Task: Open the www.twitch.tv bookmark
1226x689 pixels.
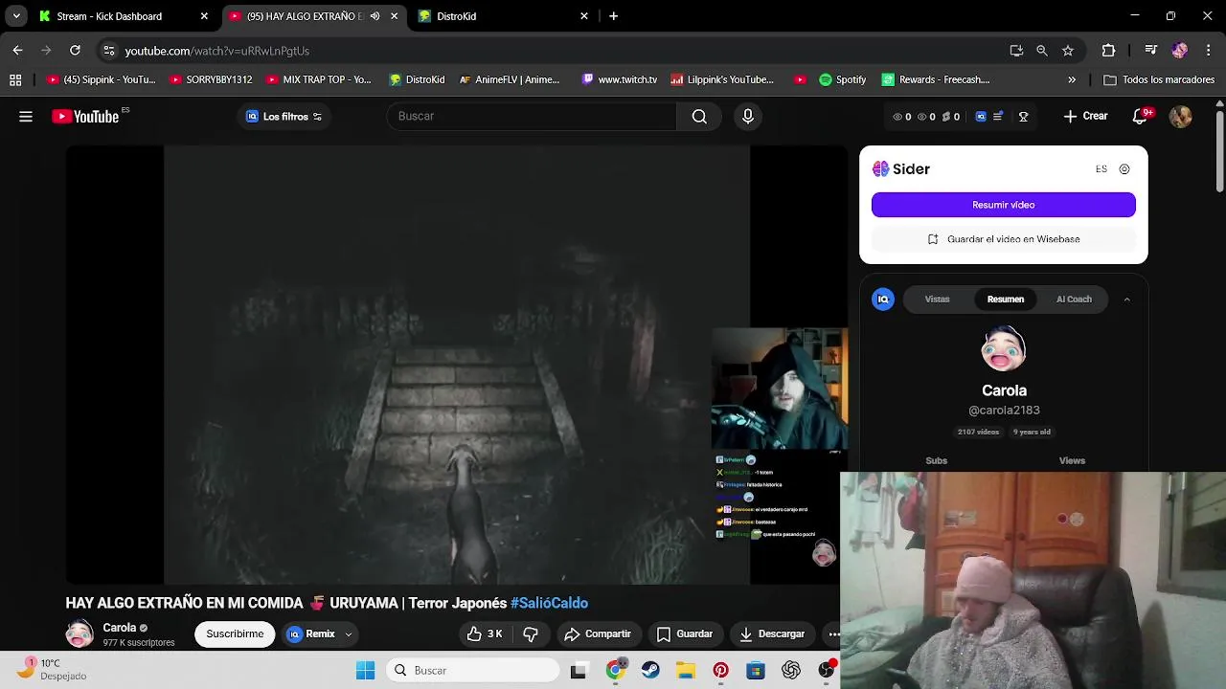Action: click(x=619, y=80)
